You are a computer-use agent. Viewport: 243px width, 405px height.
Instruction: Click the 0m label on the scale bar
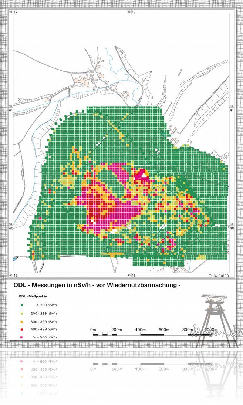point(93,329)
